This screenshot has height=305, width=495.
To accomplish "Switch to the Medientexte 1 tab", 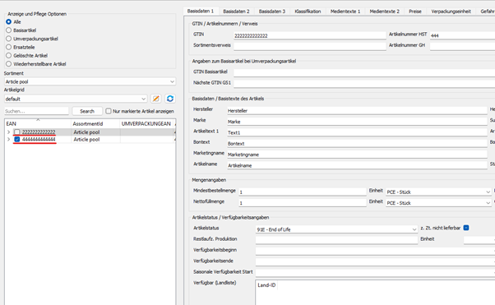I will tap(345, 12).
